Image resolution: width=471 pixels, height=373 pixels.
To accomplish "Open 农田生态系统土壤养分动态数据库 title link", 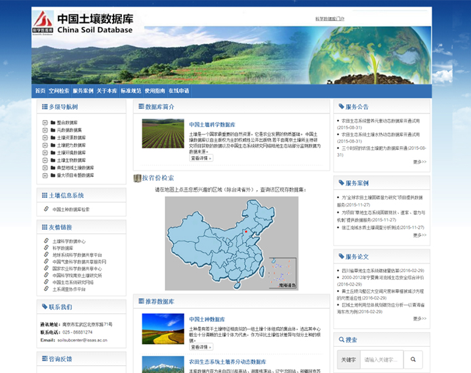I will [228, 362].
